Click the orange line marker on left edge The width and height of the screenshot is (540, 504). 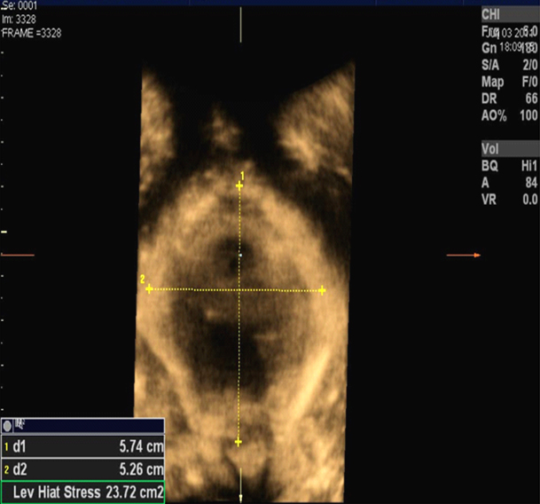17,256
